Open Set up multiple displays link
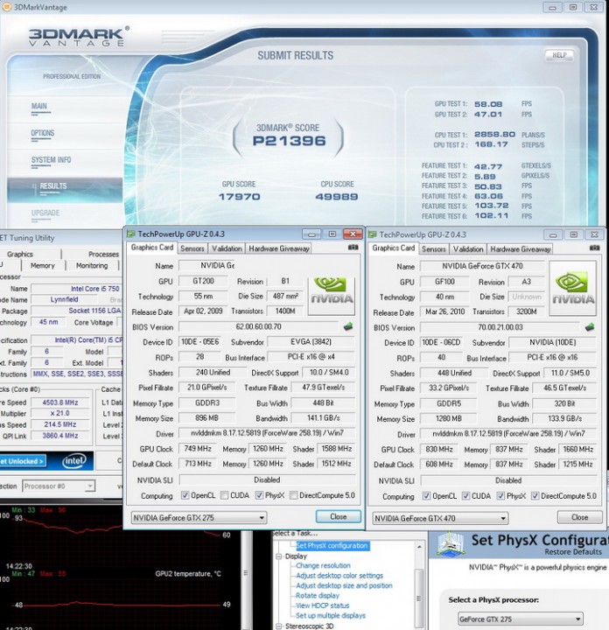 click(331, 615)
